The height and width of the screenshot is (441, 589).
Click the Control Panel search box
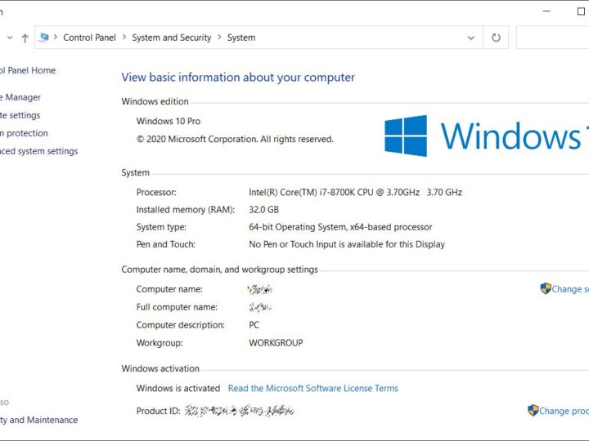tap(553, 38)
